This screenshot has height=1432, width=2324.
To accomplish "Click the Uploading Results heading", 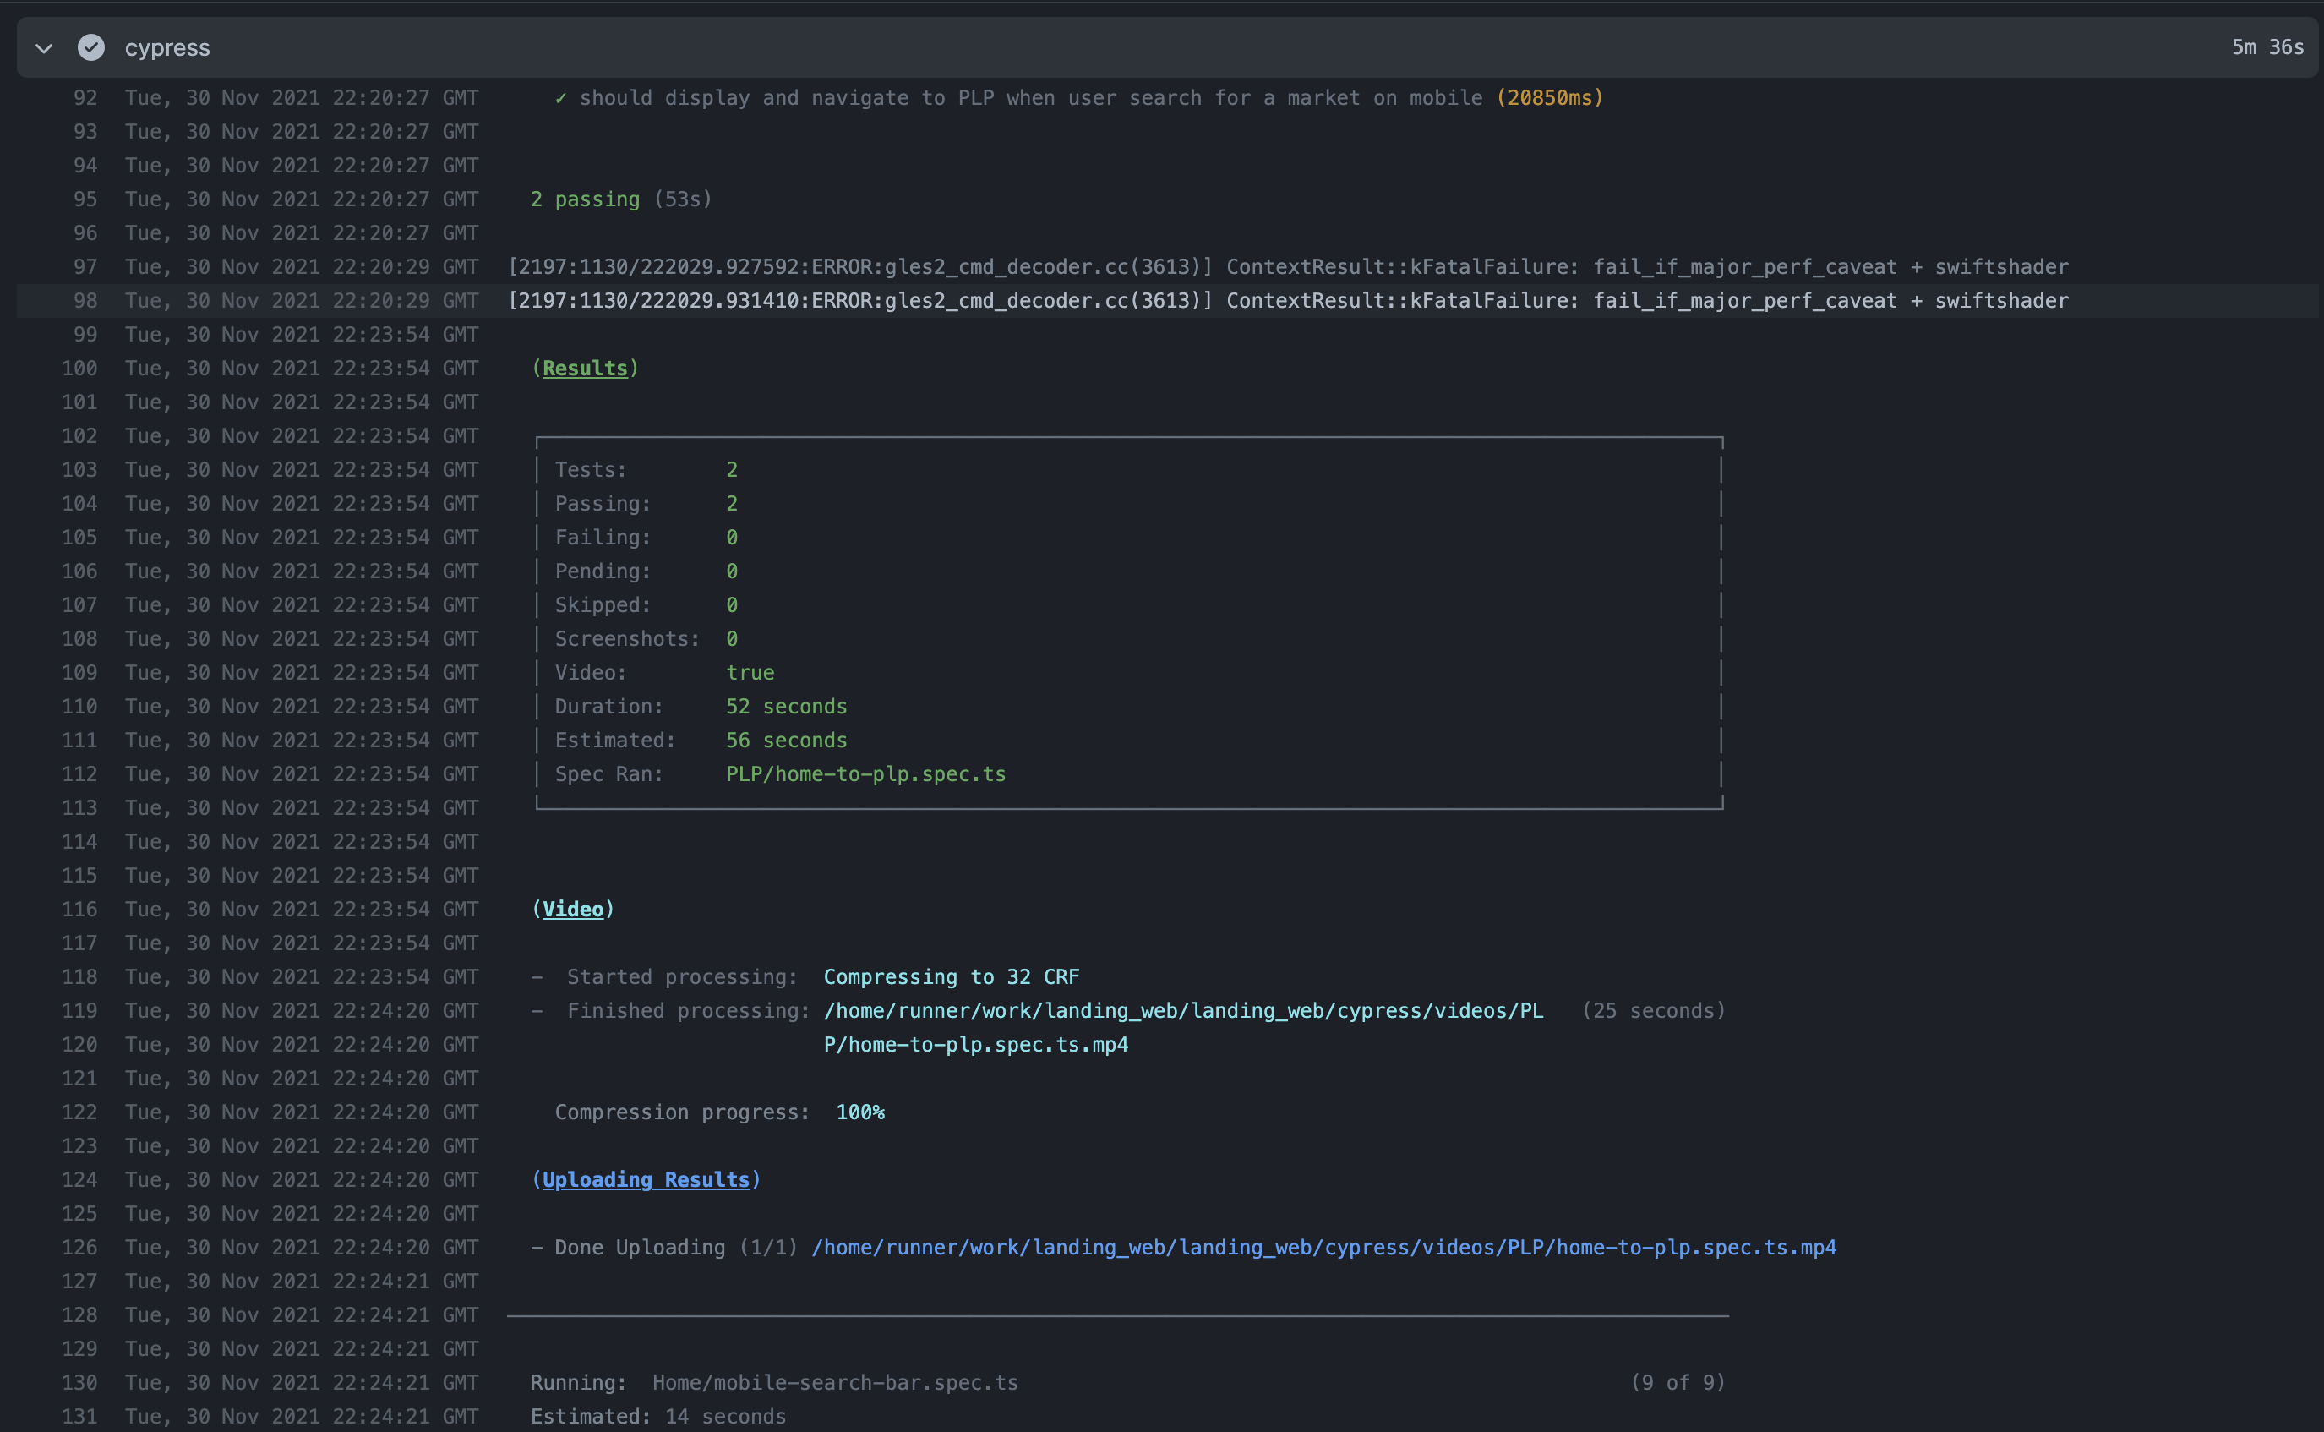I will point(645,1179).
